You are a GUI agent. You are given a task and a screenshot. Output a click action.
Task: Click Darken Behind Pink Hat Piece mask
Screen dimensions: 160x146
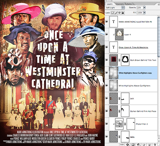125,111
